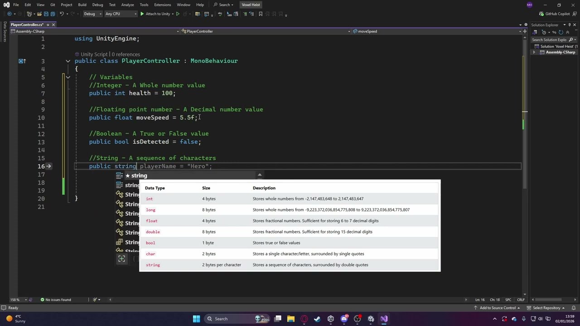Click the editor settings gear icon
The height and width of the screenshot is (326, 580).
[526, 24]
